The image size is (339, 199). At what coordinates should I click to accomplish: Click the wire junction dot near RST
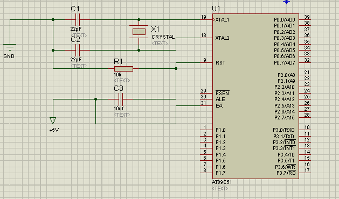pos(176,69)
